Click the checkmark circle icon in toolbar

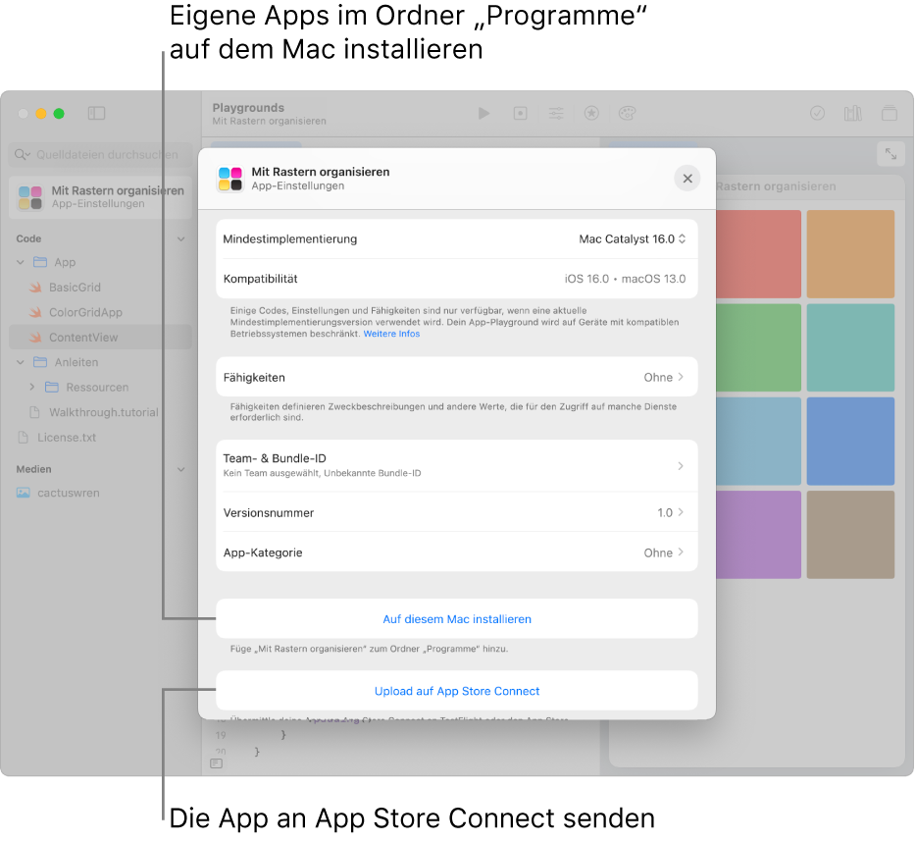tap(817, 114)
